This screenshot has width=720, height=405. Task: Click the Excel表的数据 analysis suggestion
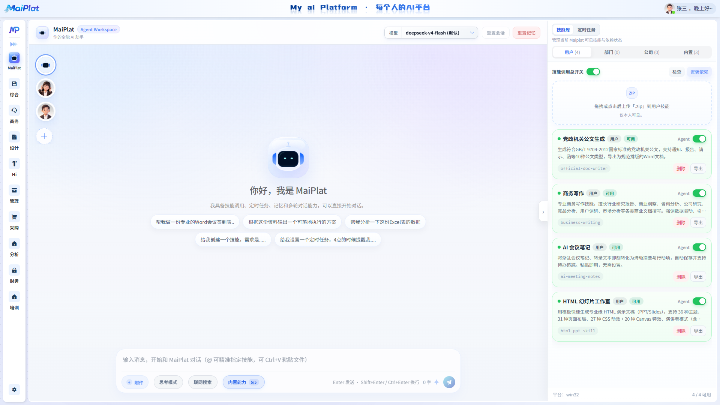pos(385,222)
